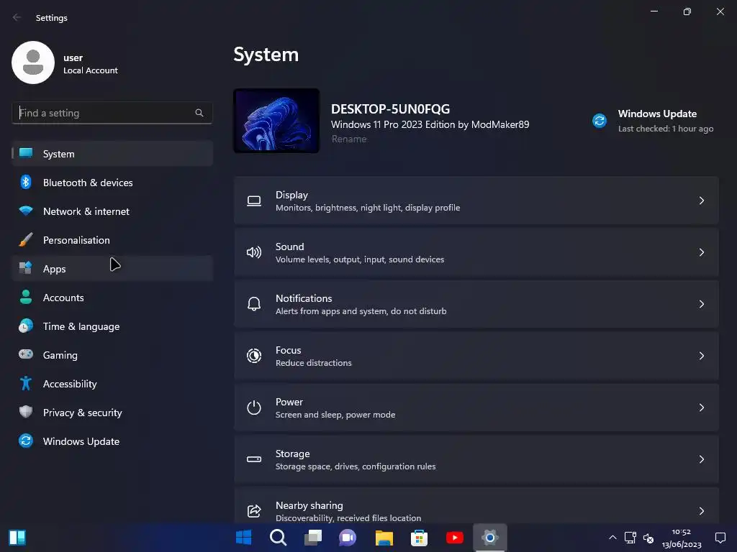Click the search magnifier in Find a setting

coord(199,113)
